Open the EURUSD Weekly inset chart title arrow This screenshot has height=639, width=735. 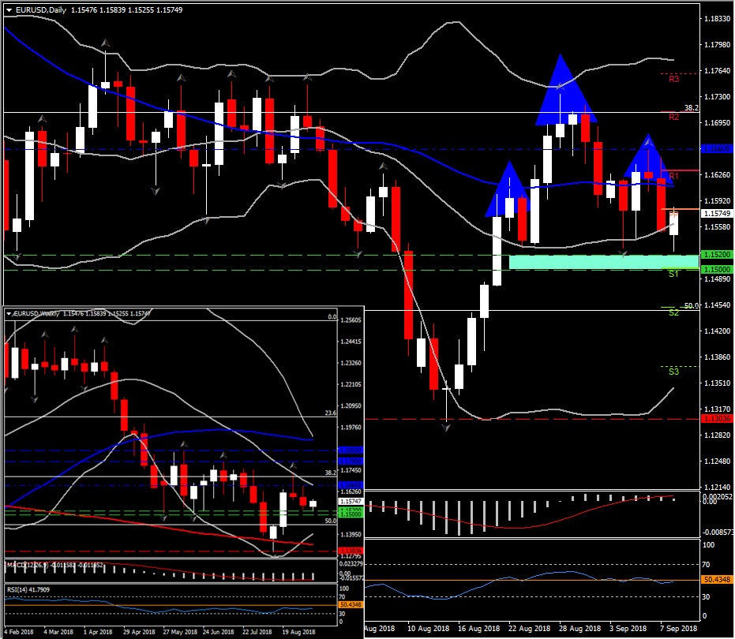pyautogui.click(x=9, y=313)
